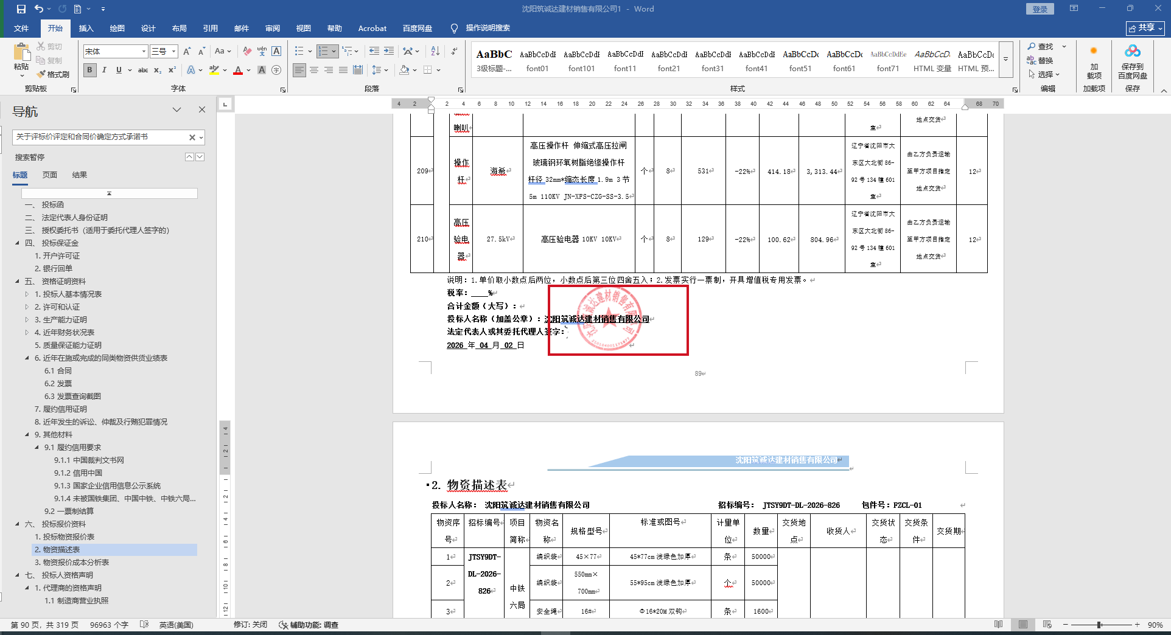Open the Paragraph dialog launcher
1171x635 pixels.
coord(461,90)
